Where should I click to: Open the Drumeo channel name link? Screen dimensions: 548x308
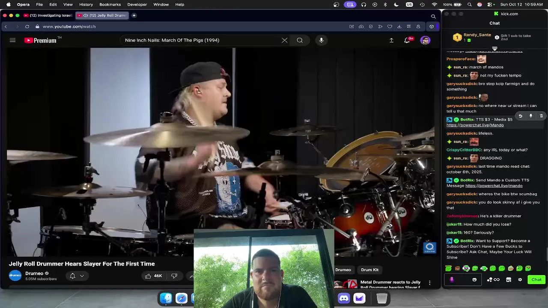point(34,273)
